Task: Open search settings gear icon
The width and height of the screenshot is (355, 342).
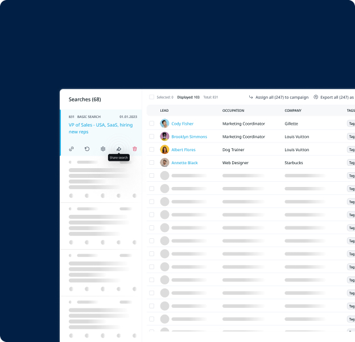Action: coord(103,149)
